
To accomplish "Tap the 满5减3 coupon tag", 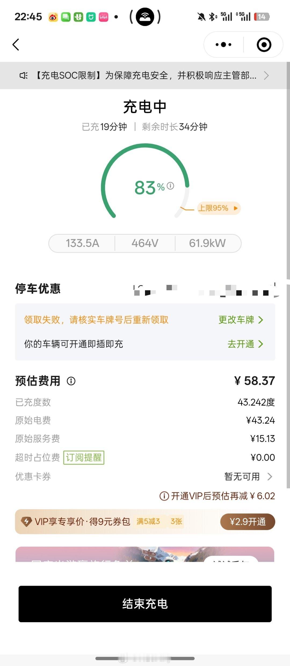I will (148, 521).
